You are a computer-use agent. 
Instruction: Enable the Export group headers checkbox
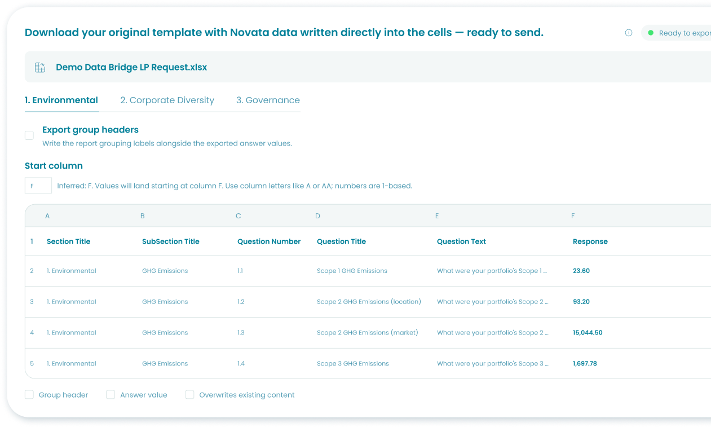click(29, 135)
